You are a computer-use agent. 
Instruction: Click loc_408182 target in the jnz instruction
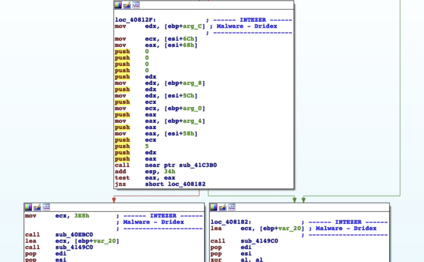[188, 184]
